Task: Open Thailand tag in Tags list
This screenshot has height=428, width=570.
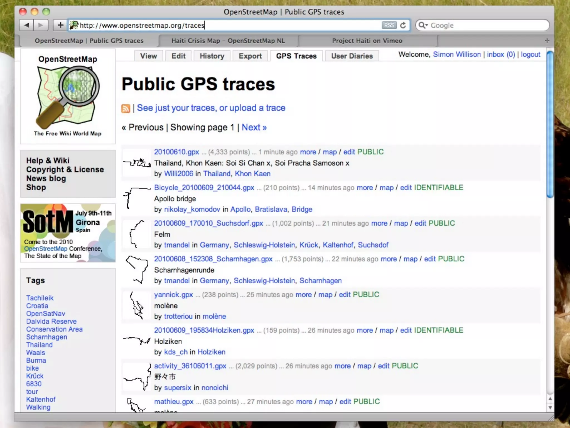Action: (39, 345)
